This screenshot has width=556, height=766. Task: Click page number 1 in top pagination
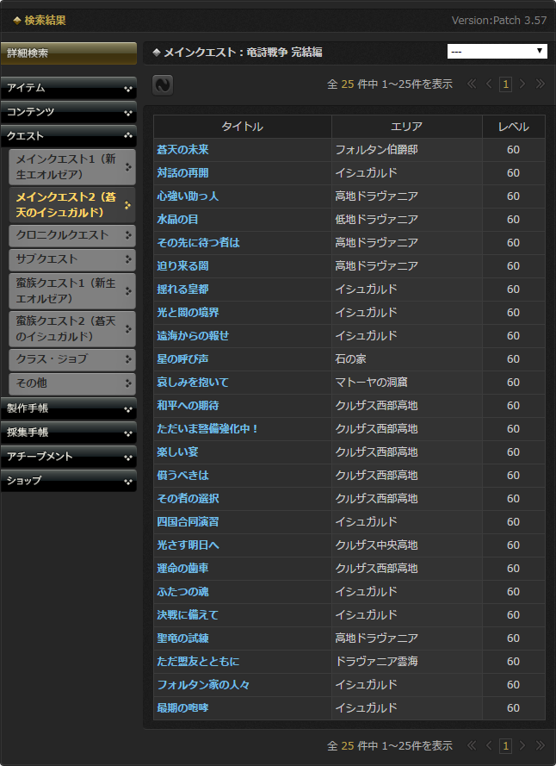point(506,84)
